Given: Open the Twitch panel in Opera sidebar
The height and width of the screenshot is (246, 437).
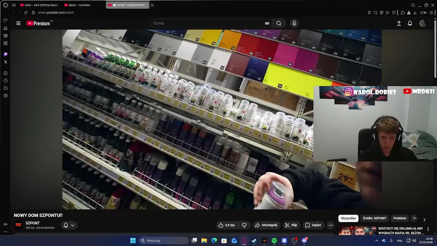Looking at the screenshot, I should click(x=5, y=54).
